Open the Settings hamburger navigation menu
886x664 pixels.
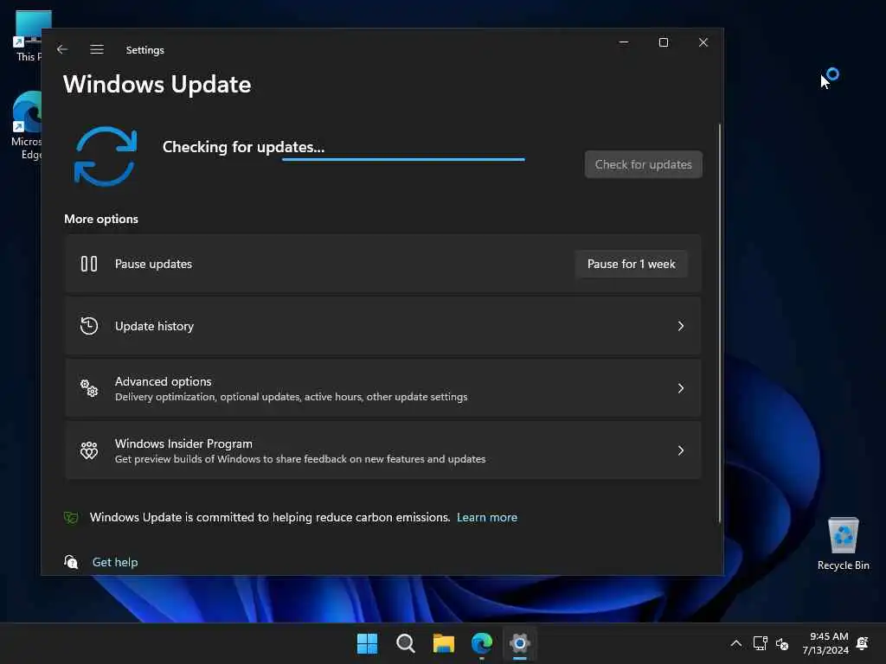[97, 49]
